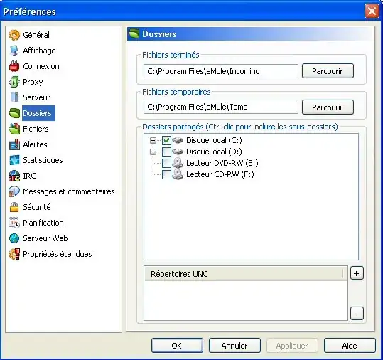This screenshot has height=360, width=383.
Task: Click the Fichiers icon in sidebar
Action: pos(14,129)
